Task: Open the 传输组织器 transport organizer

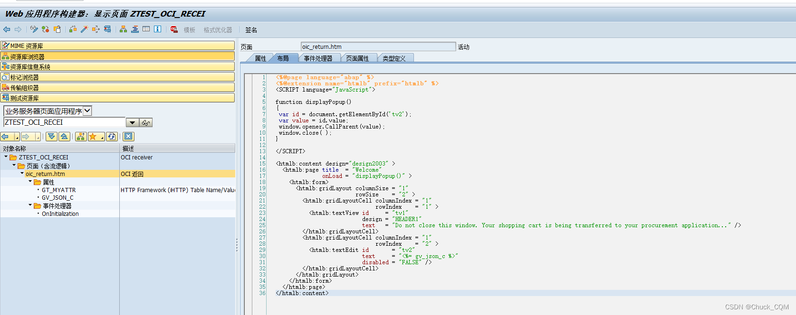Action: point(117,87)
